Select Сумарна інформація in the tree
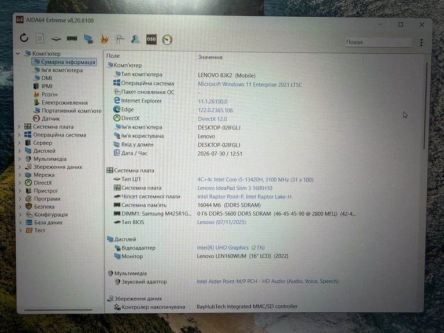 (x=64, y=62)
